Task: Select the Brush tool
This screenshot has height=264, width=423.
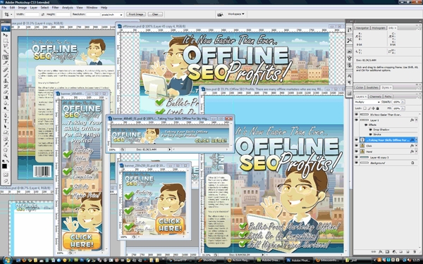Action: [x=5, y=75]
